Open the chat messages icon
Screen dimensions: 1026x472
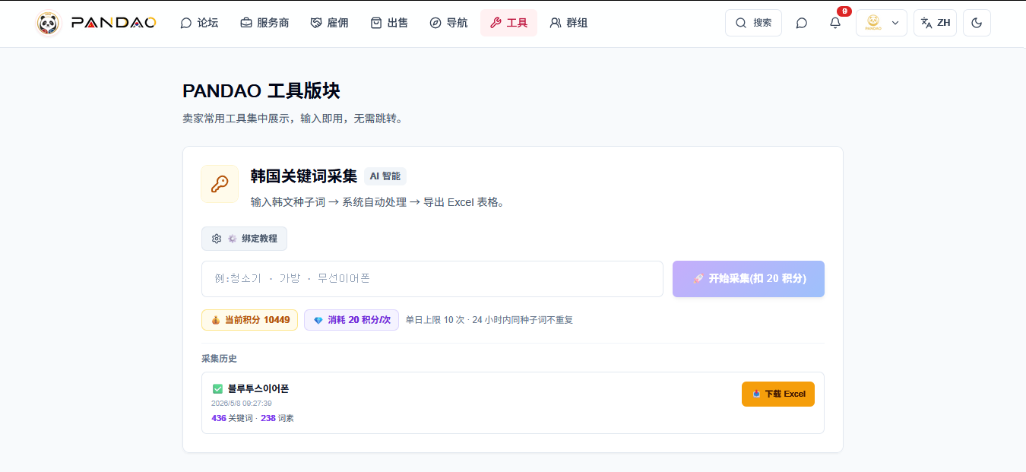coord(801,23)
